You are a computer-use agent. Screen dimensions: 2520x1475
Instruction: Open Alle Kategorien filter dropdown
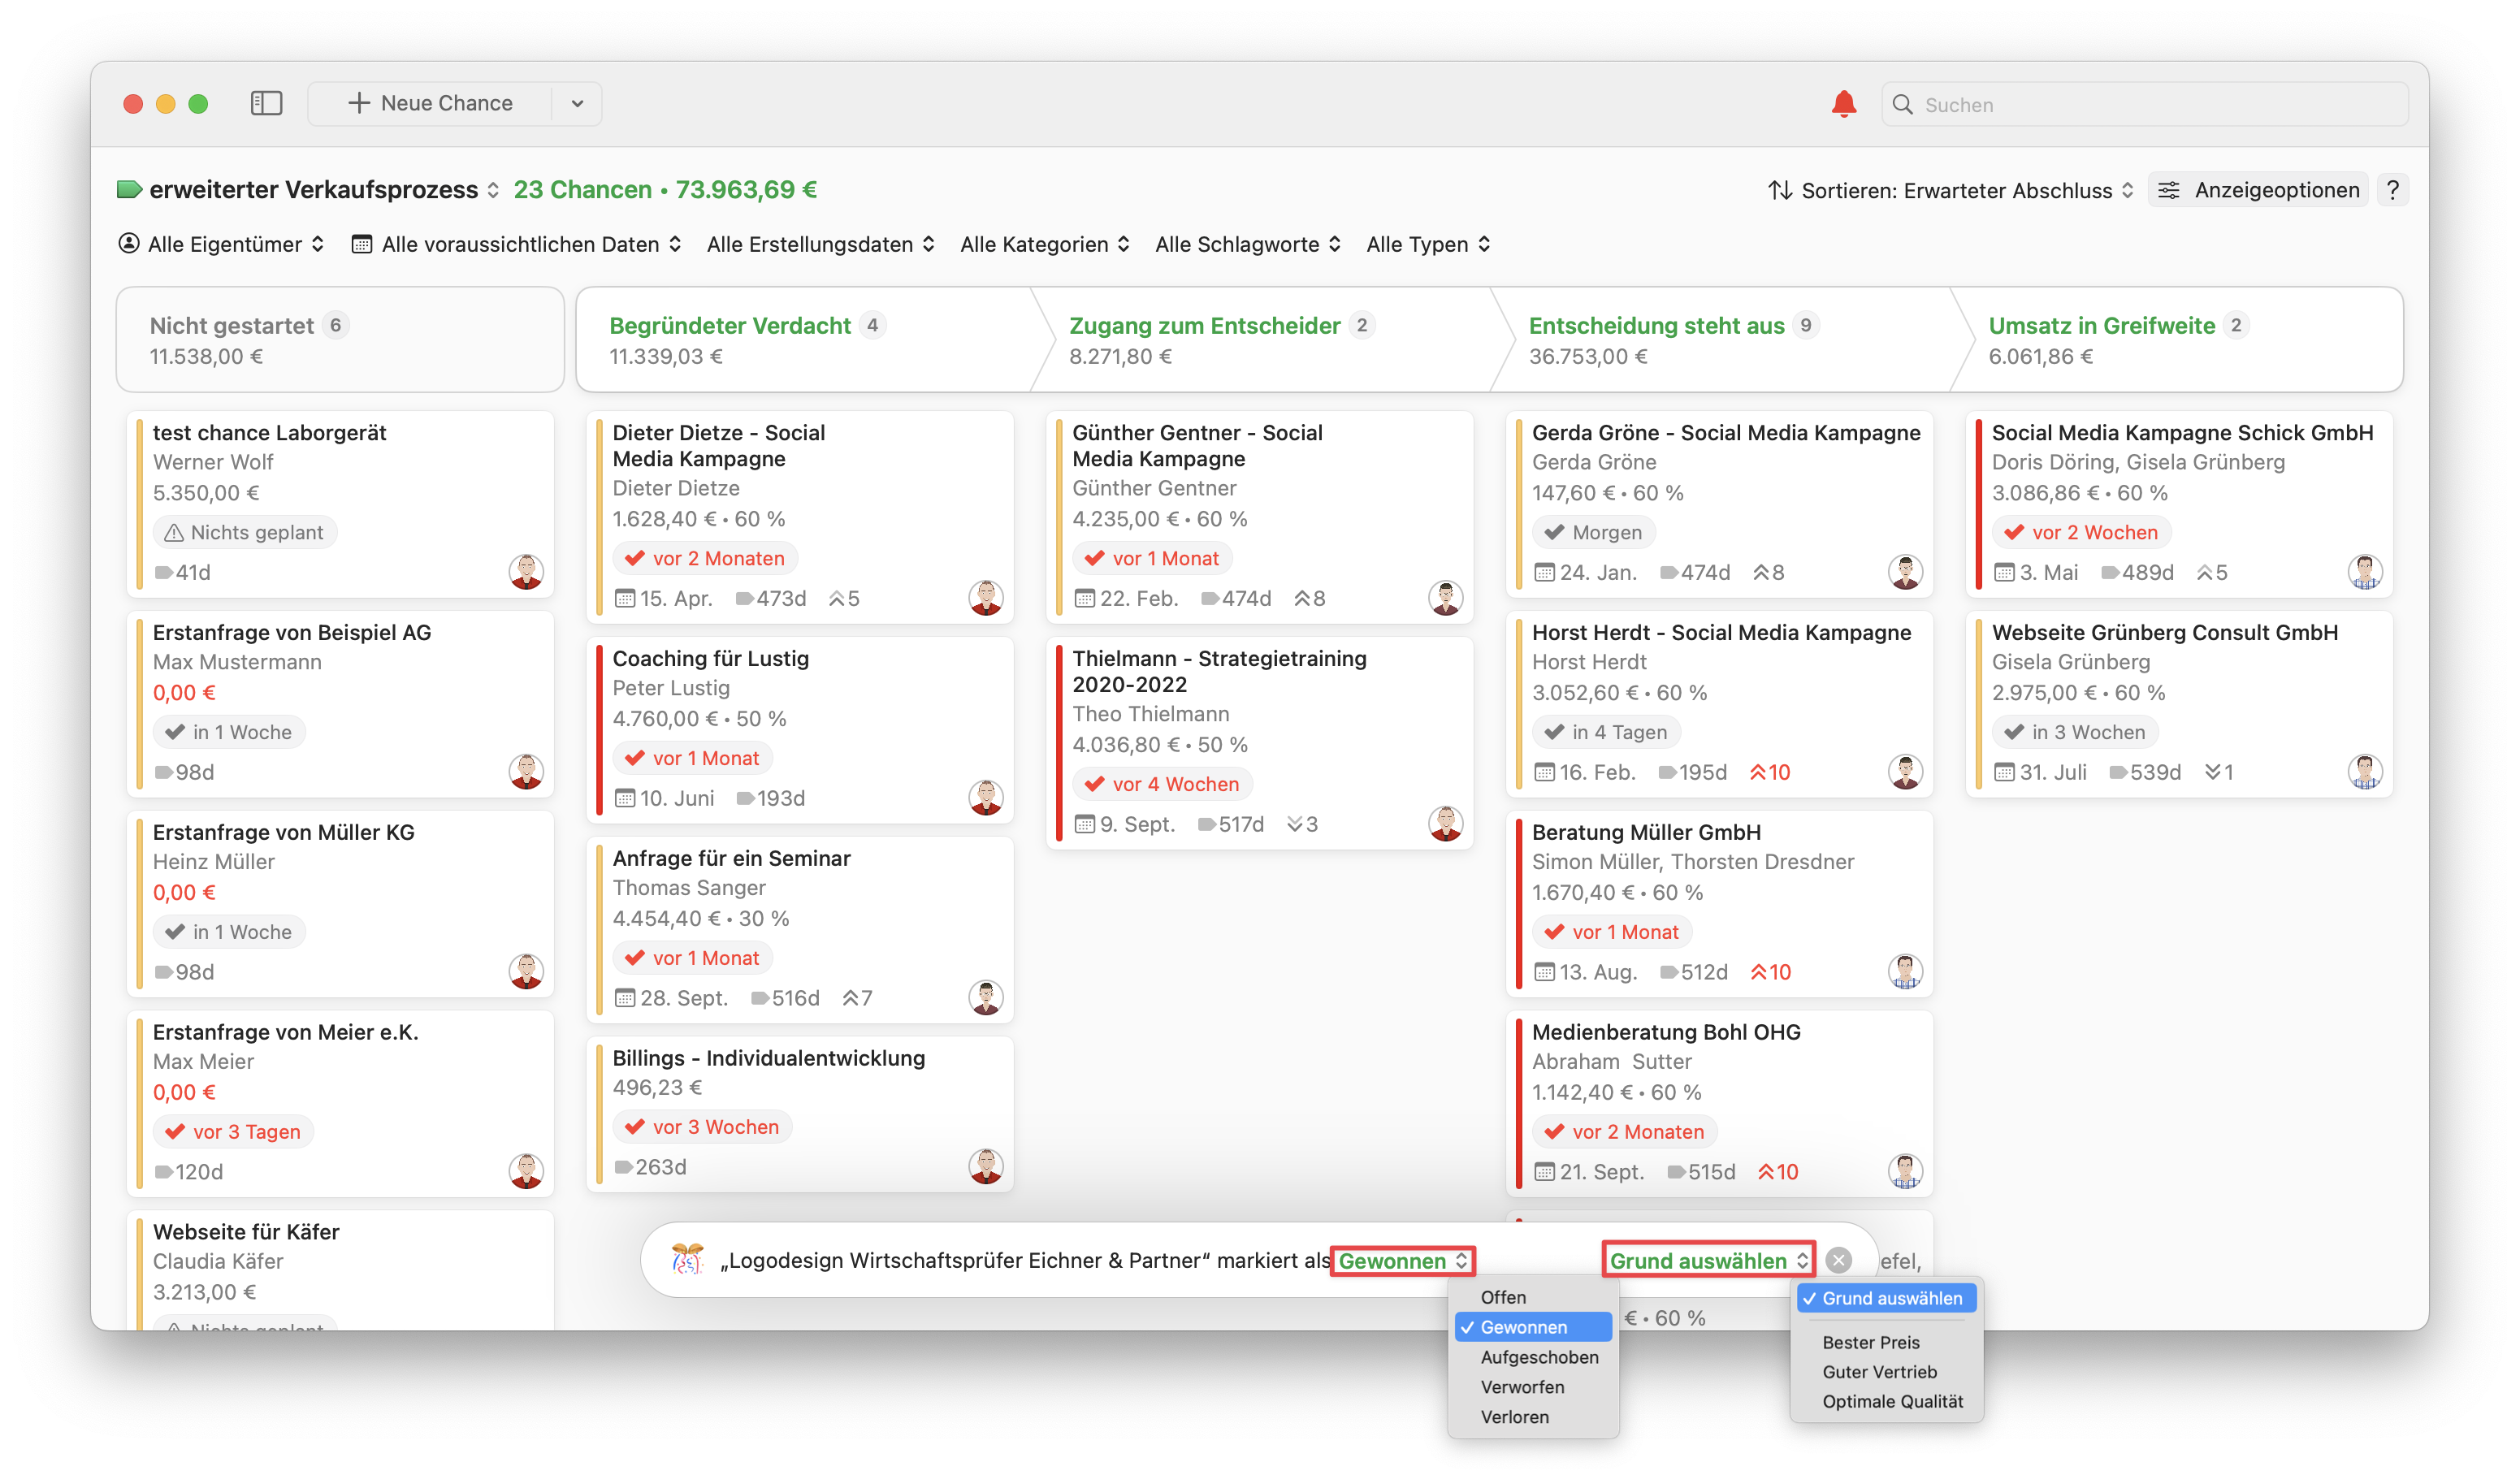pos(1044,244)
